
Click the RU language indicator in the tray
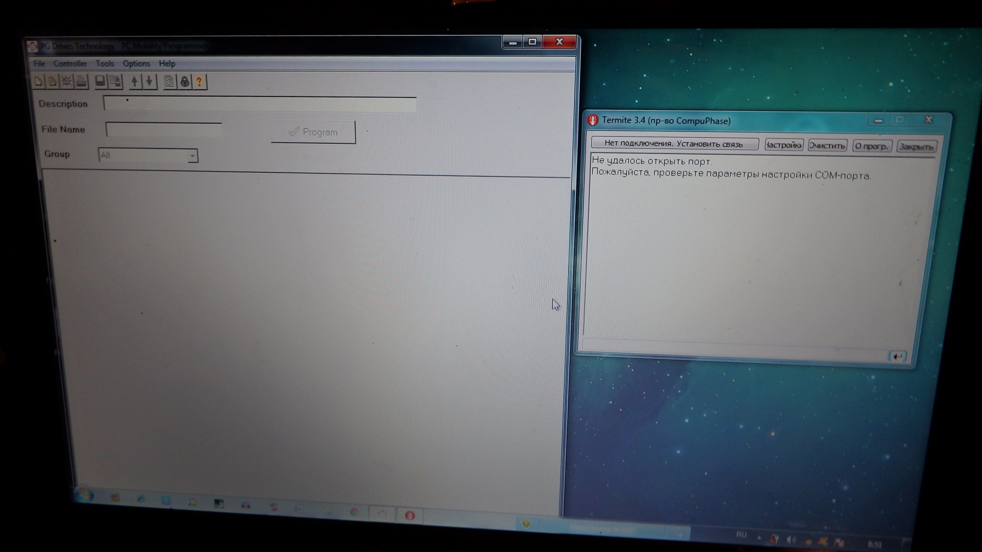click(x=741, y=535)
